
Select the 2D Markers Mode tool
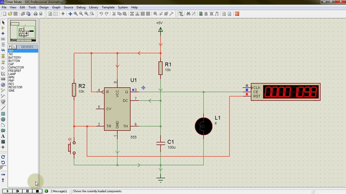[3, 147]
